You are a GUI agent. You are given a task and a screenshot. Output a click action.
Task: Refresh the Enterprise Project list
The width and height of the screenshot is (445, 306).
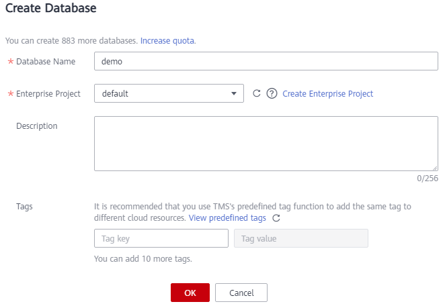point(257,93)
